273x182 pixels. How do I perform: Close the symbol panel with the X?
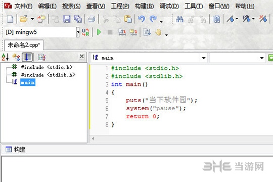(82, 57)
